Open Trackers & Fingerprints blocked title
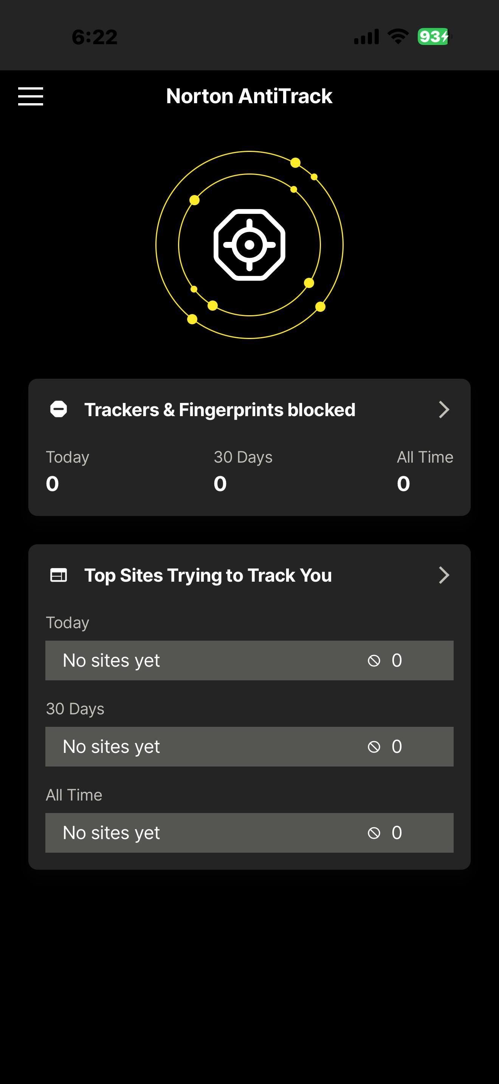This screenshot has height=1084, width=499. point(220,410)
